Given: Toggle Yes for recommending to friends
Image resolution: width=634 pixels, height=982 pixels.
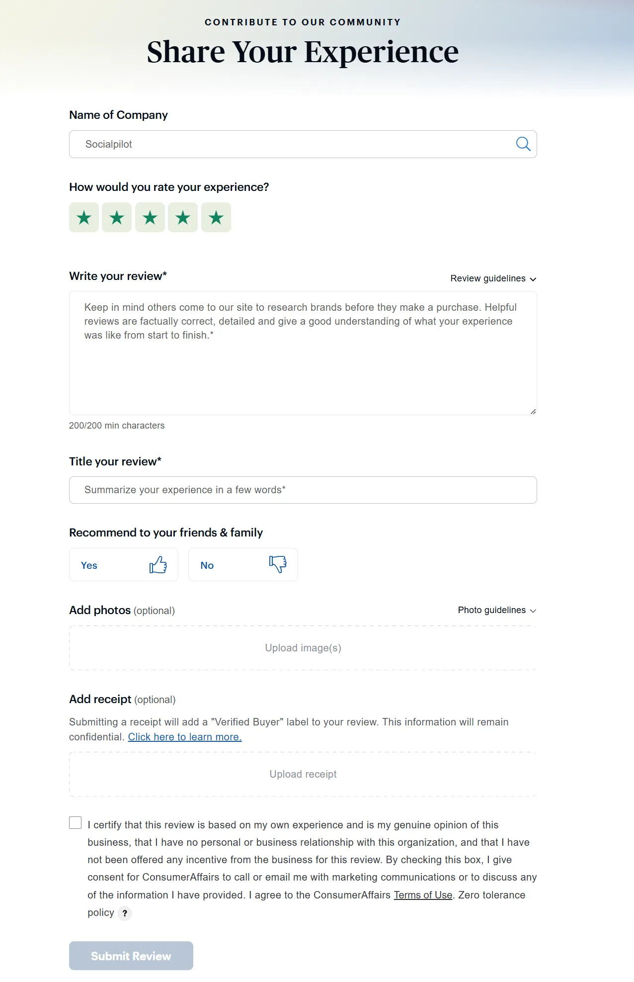Looking at the screenshot, I should pyautogui.click(x=123, y=564).
